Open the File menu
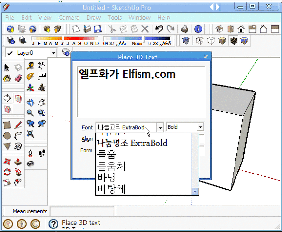Viewport: 282px width, 232px height. (10, 18)
